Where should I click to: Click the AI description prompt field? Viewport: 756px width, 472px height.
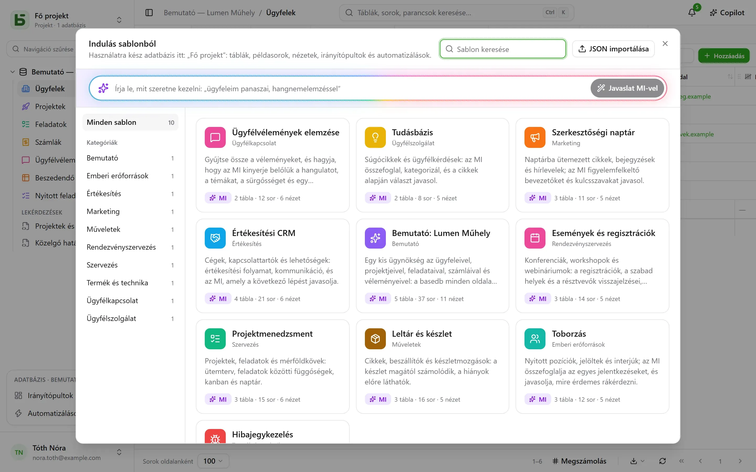tap(350, 88)
